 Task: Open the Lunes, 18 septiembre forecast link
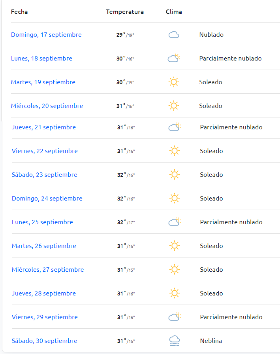(41, 59)
